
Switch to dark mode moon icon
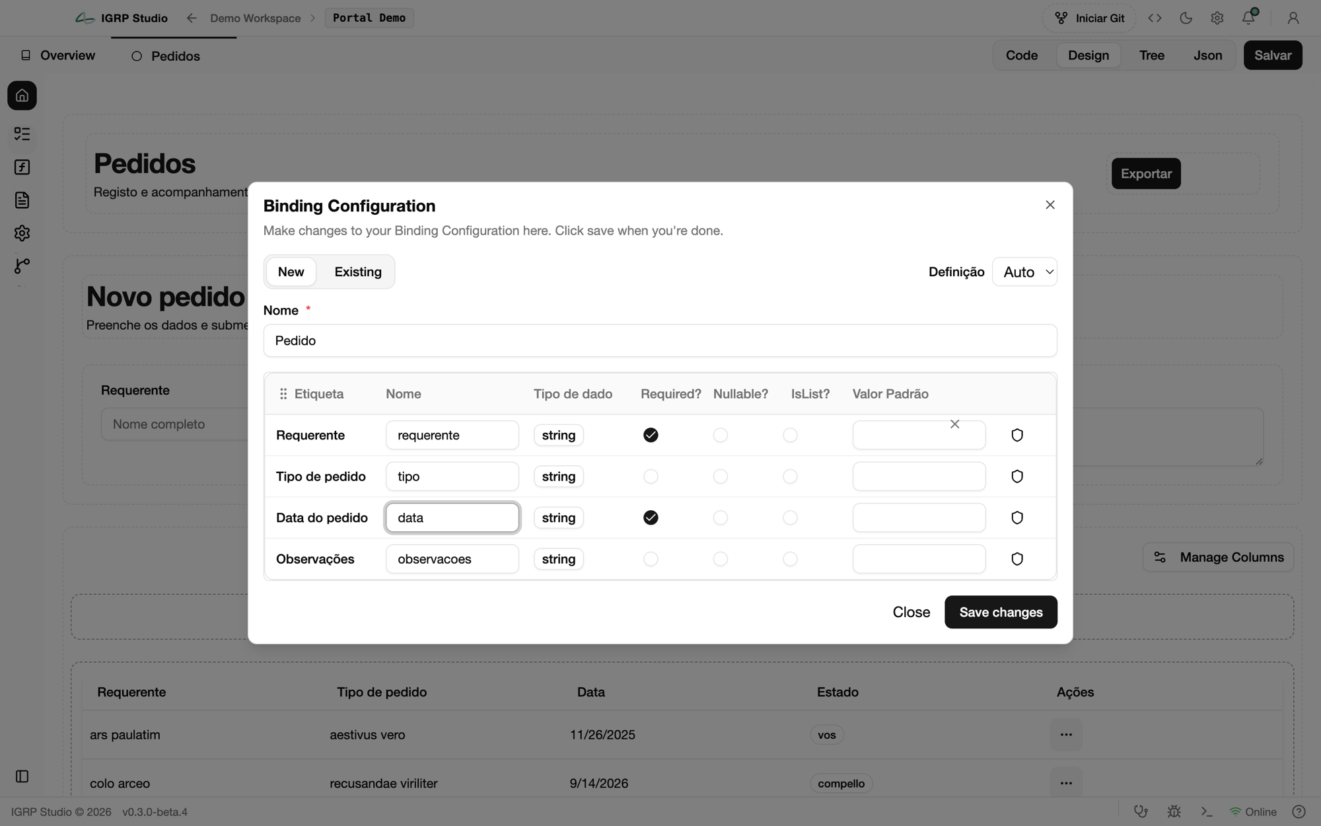click(x=1186, y=19)
